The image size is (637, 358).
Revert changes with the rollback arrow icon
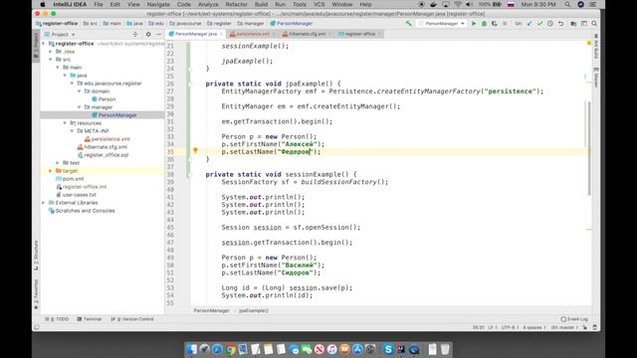point(560,24)
